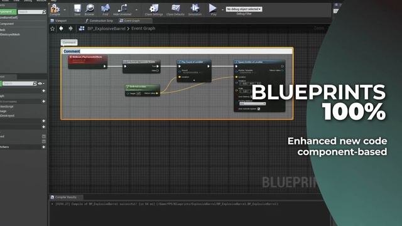Screen dimensions: 402x226
Task: Click Play Sound node's Location pin
Action: pyautogui.click(x=180, y=77)
